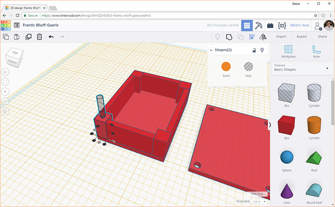Click the Duplicate tool in the toolbar
This screenshot has width=335, height=207.
pos(28,37)
